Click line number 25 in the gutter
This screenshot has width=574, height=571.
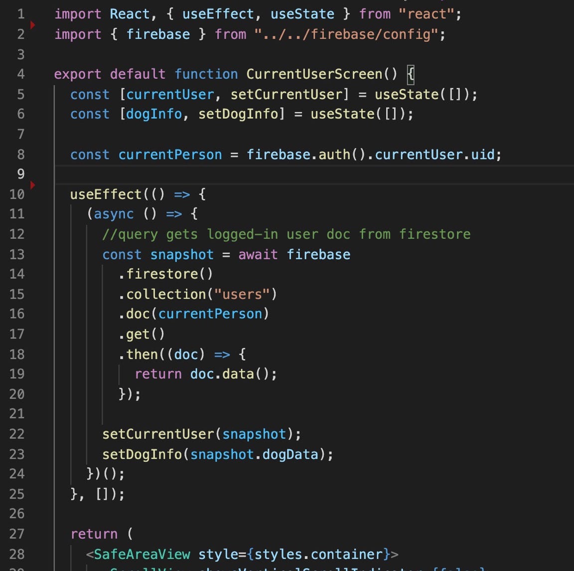click(16, 494)
